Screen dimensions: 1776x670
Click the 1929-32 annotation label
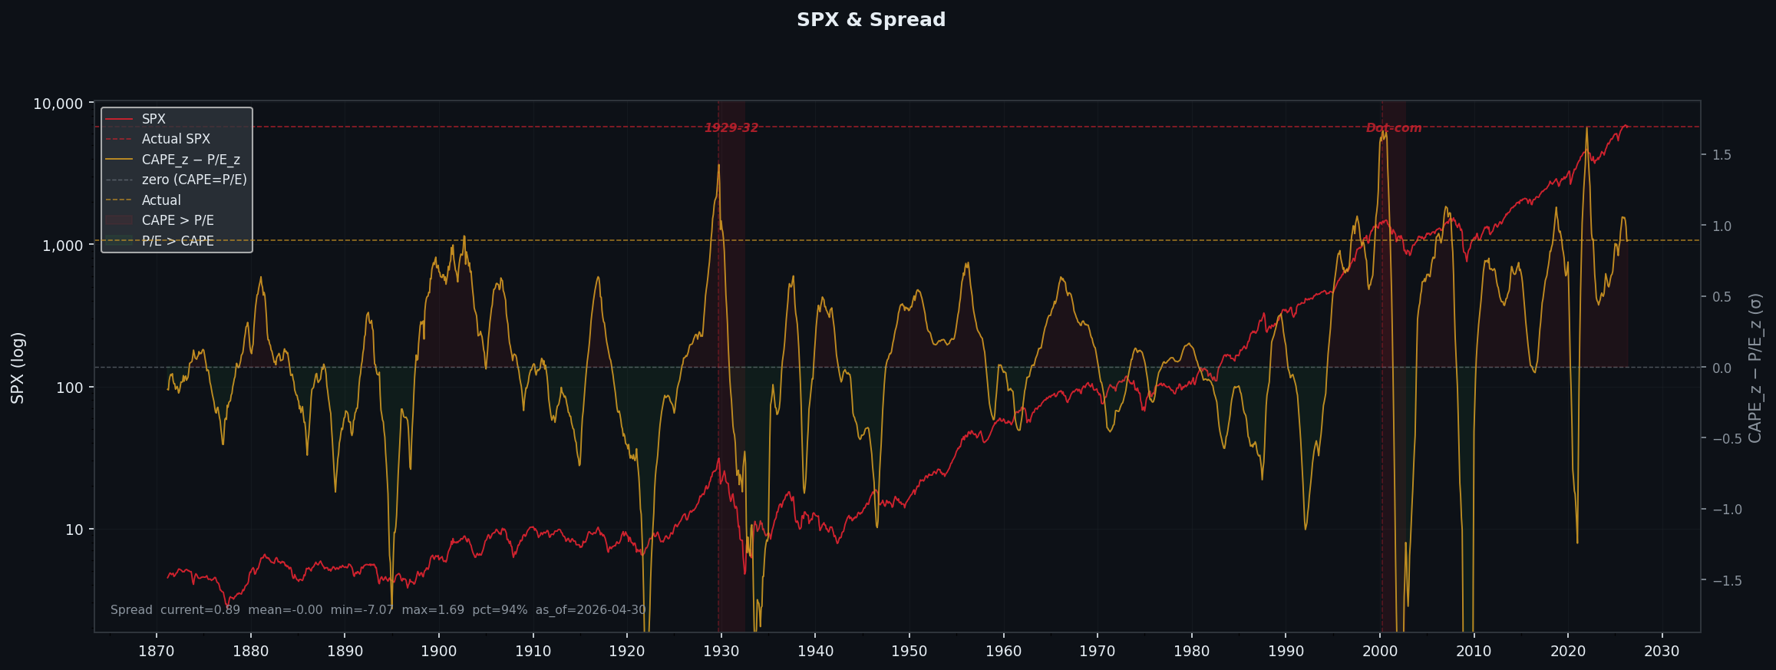click(x=731, y=128)
